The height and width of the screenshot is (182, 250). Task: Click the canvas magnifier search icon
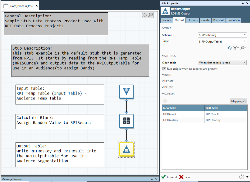click(151, 15)
